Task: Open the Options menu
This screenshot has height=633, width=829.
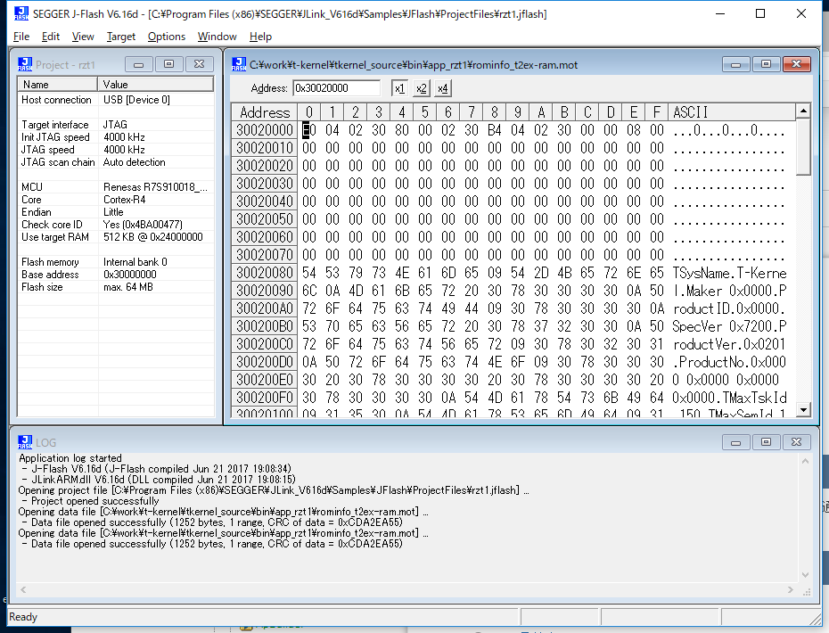Action: (x=167, y=37)
